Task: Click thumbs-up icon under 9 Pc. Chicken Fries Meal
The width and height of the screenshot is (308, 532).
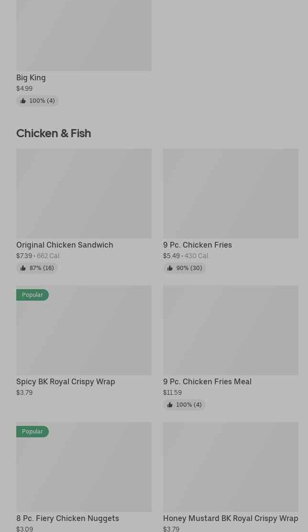Action: click(x=170, y=405)
